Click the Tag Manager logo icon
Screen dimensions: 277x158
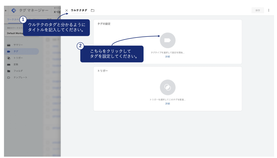[x=14, y=10]
